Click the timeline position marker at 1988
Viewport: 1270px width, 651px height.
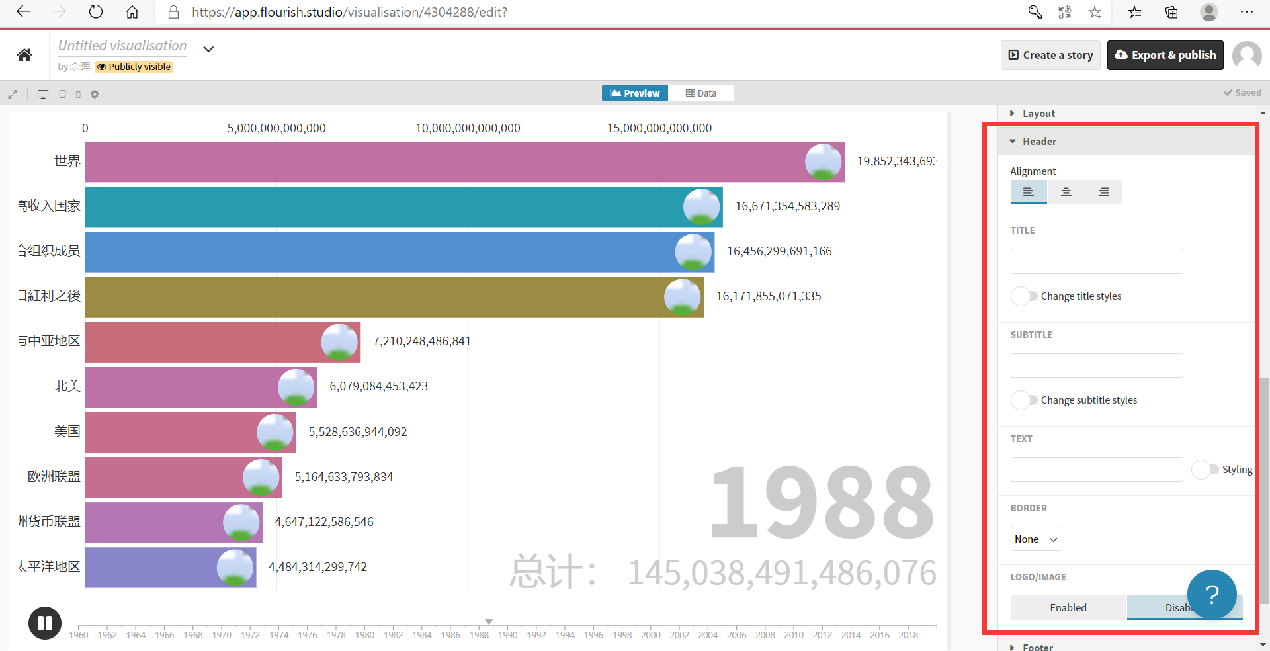coord(489,621)
